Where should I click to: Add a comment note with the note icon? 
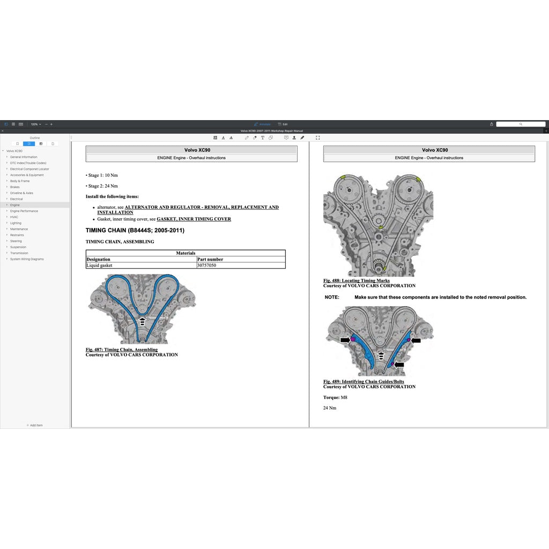286,138
